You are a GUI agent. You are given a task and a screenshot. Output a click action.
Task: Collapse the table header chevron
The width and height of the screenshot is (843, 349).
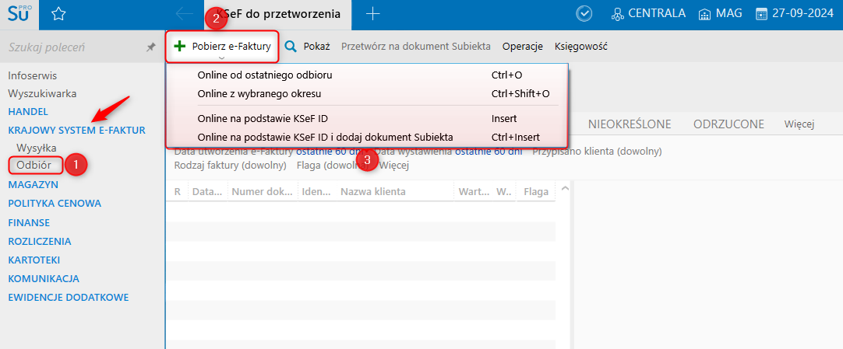564,188
